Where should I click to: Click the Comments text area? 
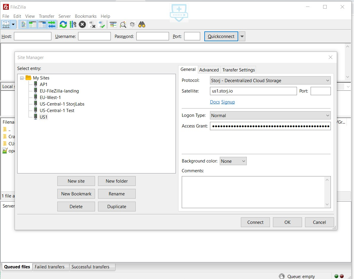(256, 192)
